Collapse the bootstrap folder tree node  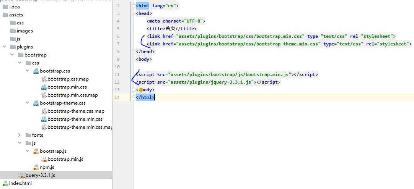coord(12,55)
